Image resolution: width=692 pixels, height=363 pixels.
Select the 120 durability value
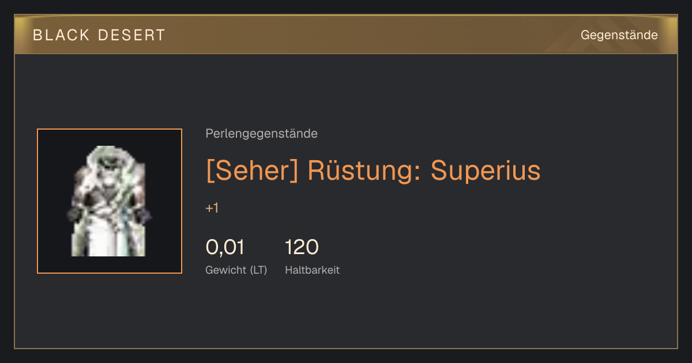pos(302,247)
